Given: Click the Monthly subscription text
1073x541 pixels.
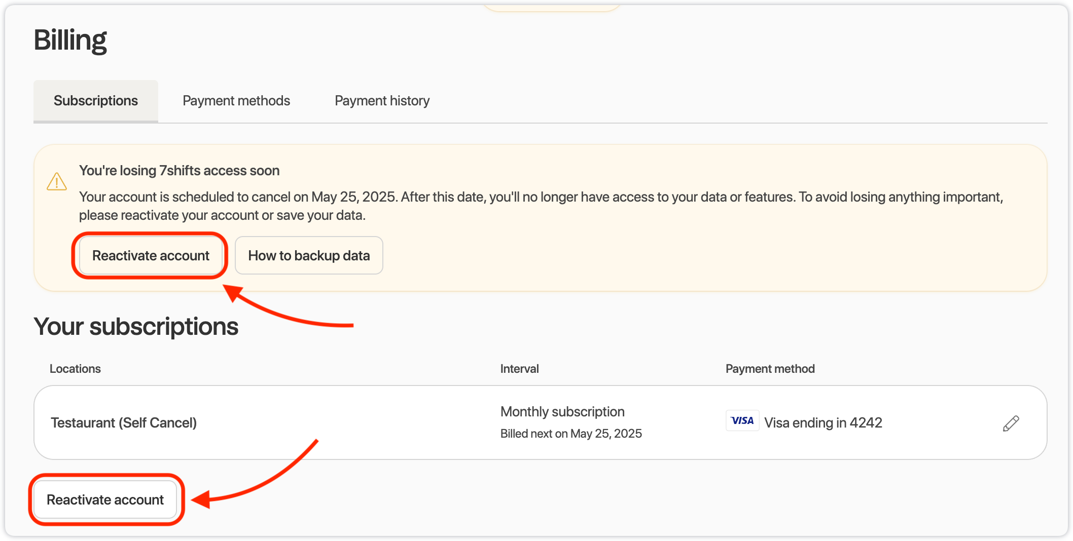Looking at the screenshot, I should pyautogui.click(x=562, y=412).
